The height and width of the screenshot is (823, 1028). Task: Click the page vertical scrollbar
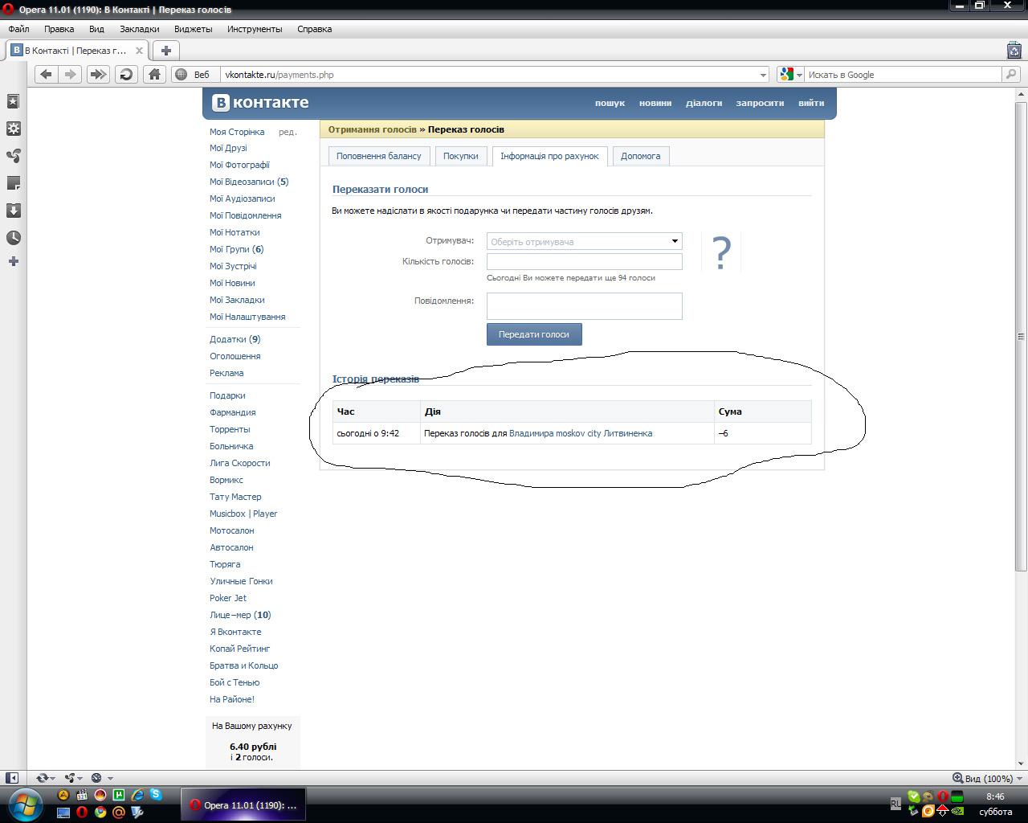(1021, 336)
